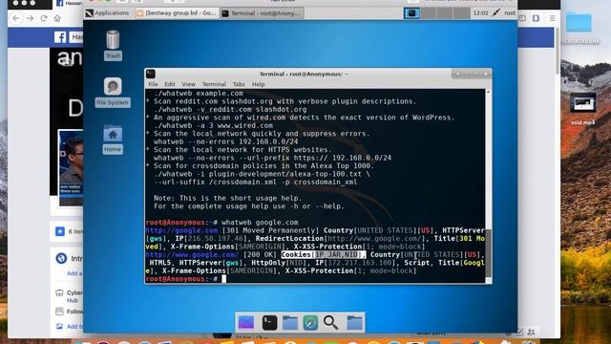Open the browser hamburger menu icon
The image size is (611, 344).
pyautogui.click(x=552, y=18)
